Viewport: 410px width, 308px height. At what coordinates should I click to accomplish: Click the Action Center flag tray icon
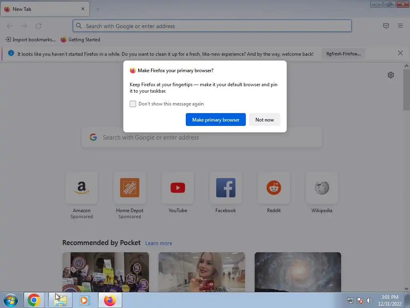click(x=360, y=300)
